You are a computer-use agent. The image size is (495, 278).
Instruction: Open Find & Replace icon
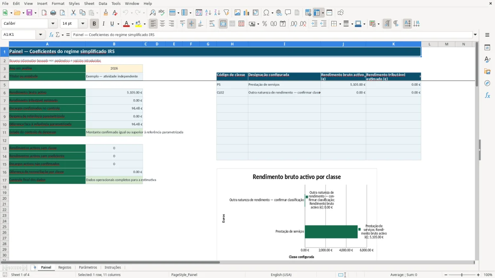[x=153, y=13]
